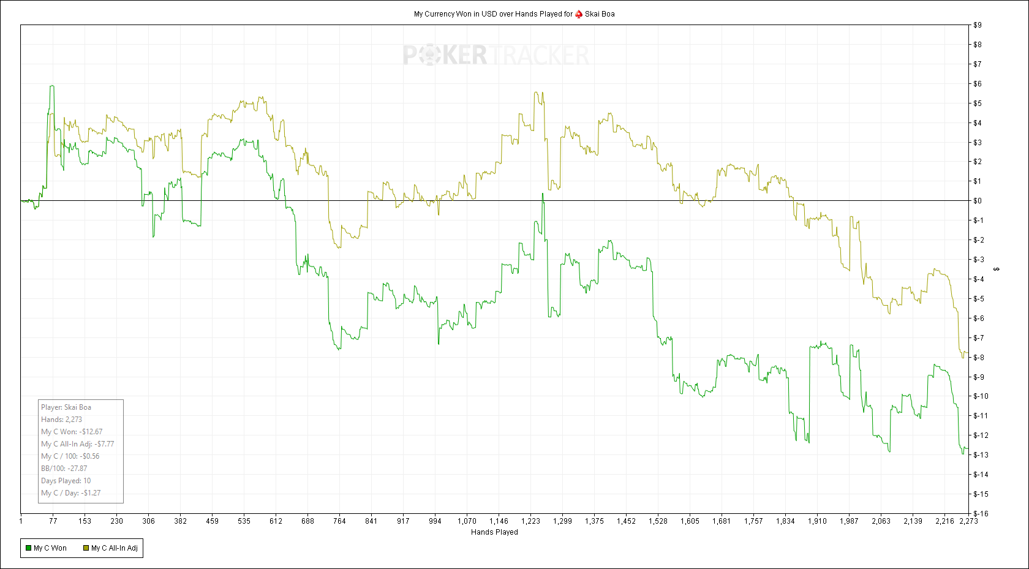Select the 'My C All-In Adj' legend label
Screen dimensions: 1029x569
coord(115,548)
